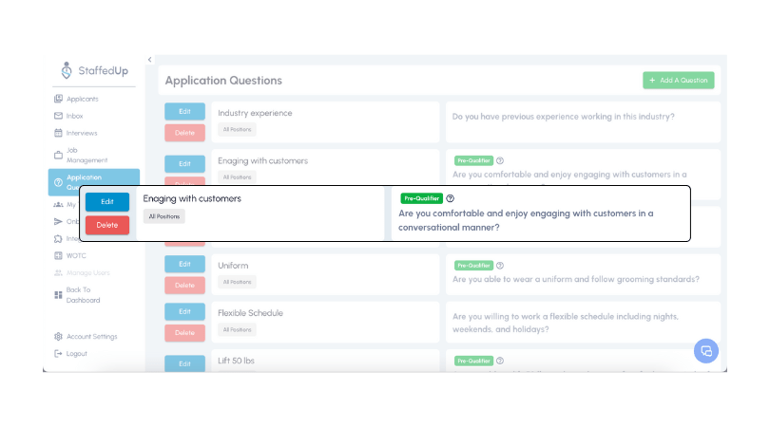Open the Applicants sidebar icon
Screen dimensions: 770x427
pyautogui.click(x=59, y=99)
